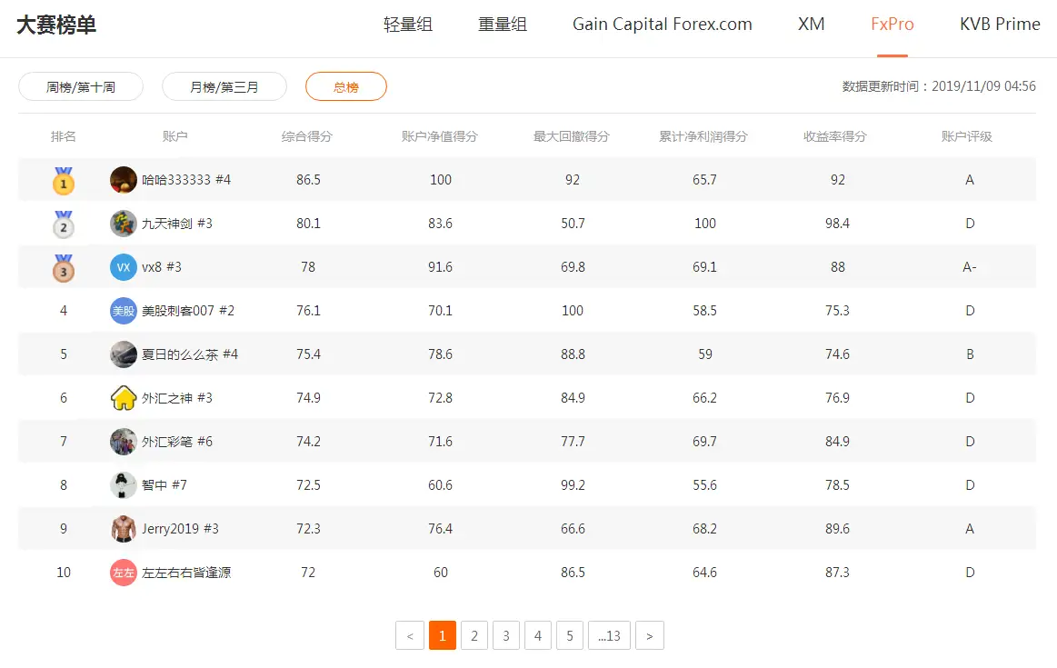
Task: Switch to the 轻量组 tab
Action: point(408,25)
